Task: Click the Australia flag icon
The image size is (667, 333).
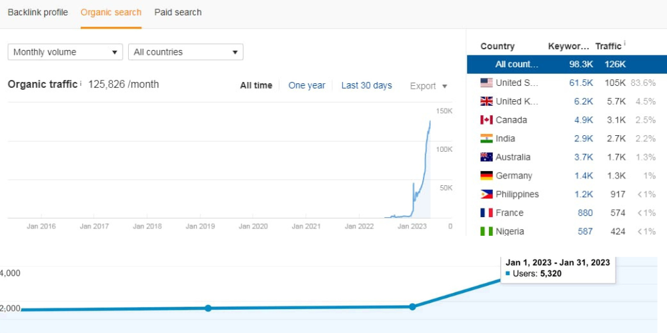Action: click(486, 157)
